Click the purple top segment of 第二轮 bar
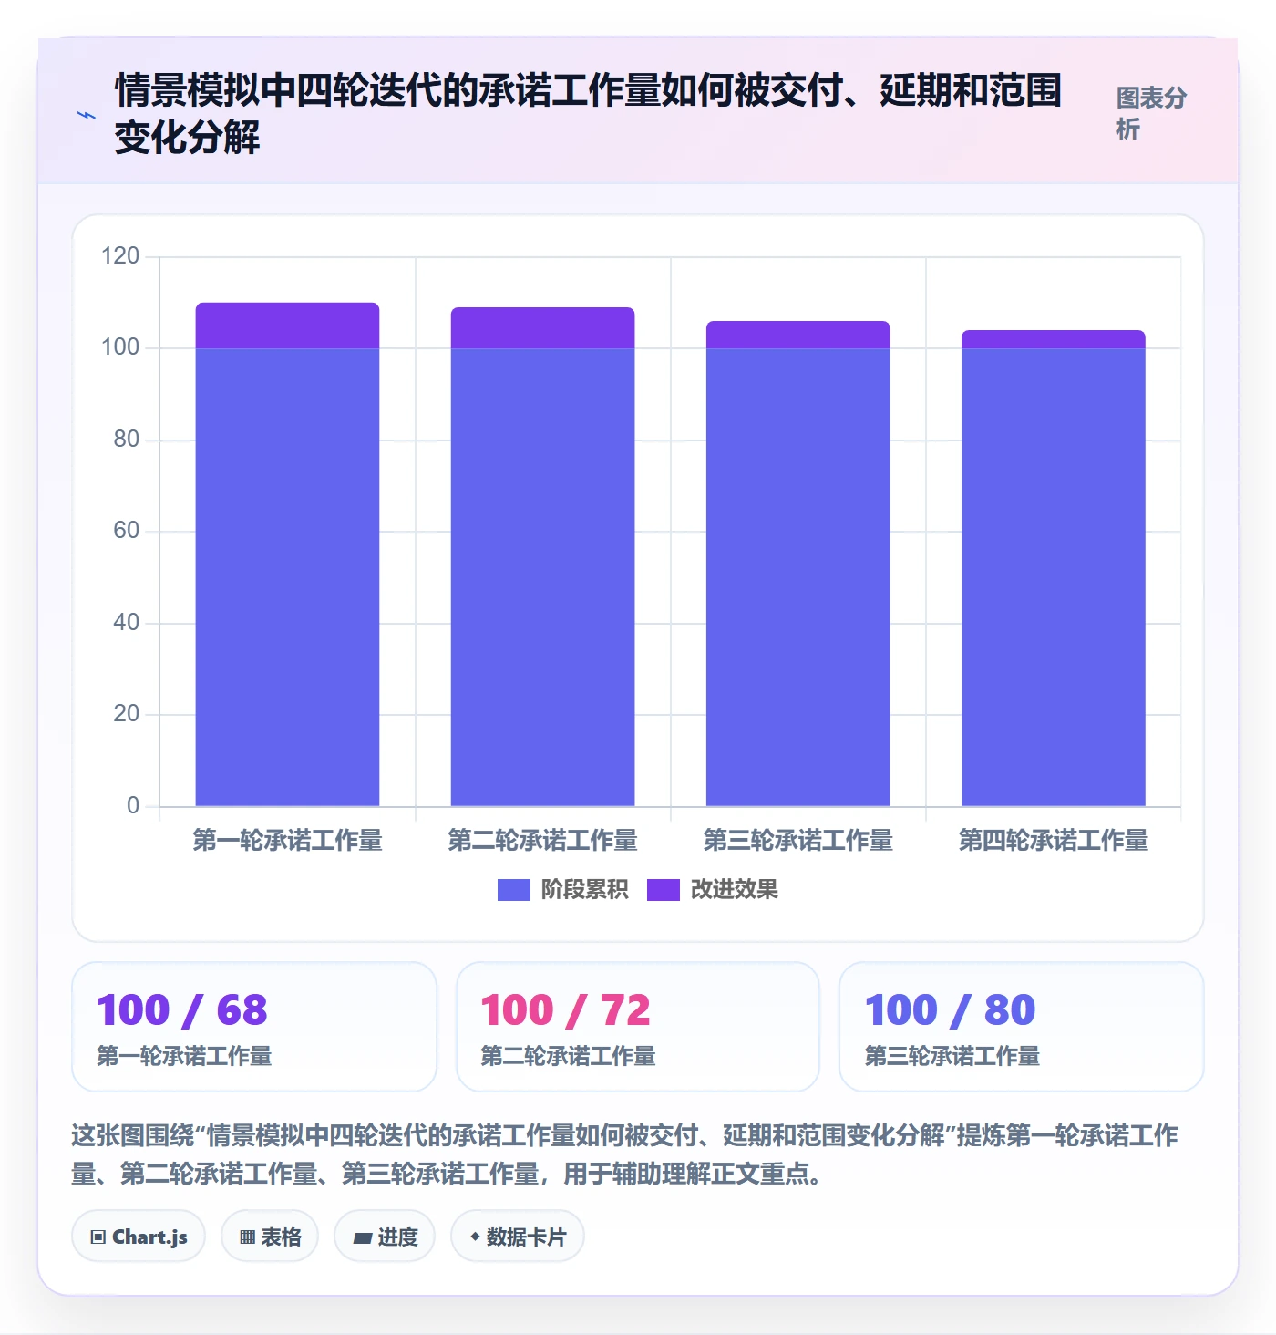The width and height of the screenshot is (1276, 1335). [542, 328]
